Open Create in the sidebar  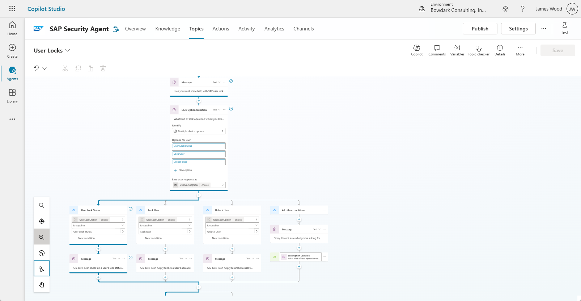pyautogui.click(x=12, y=51)
